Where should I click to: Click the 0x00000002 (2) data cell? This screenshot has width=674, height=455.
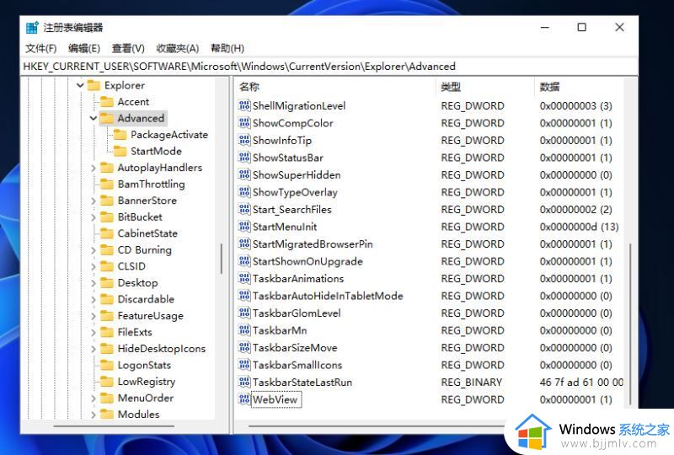[x=575, y=210]
